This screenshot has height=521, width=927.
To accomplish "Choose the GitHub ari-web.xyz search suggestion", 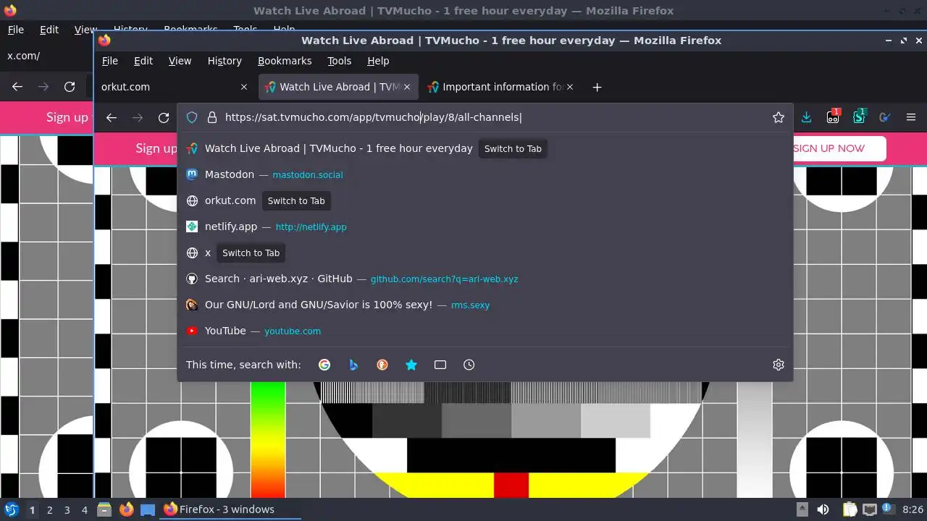I will coord(485,279).
